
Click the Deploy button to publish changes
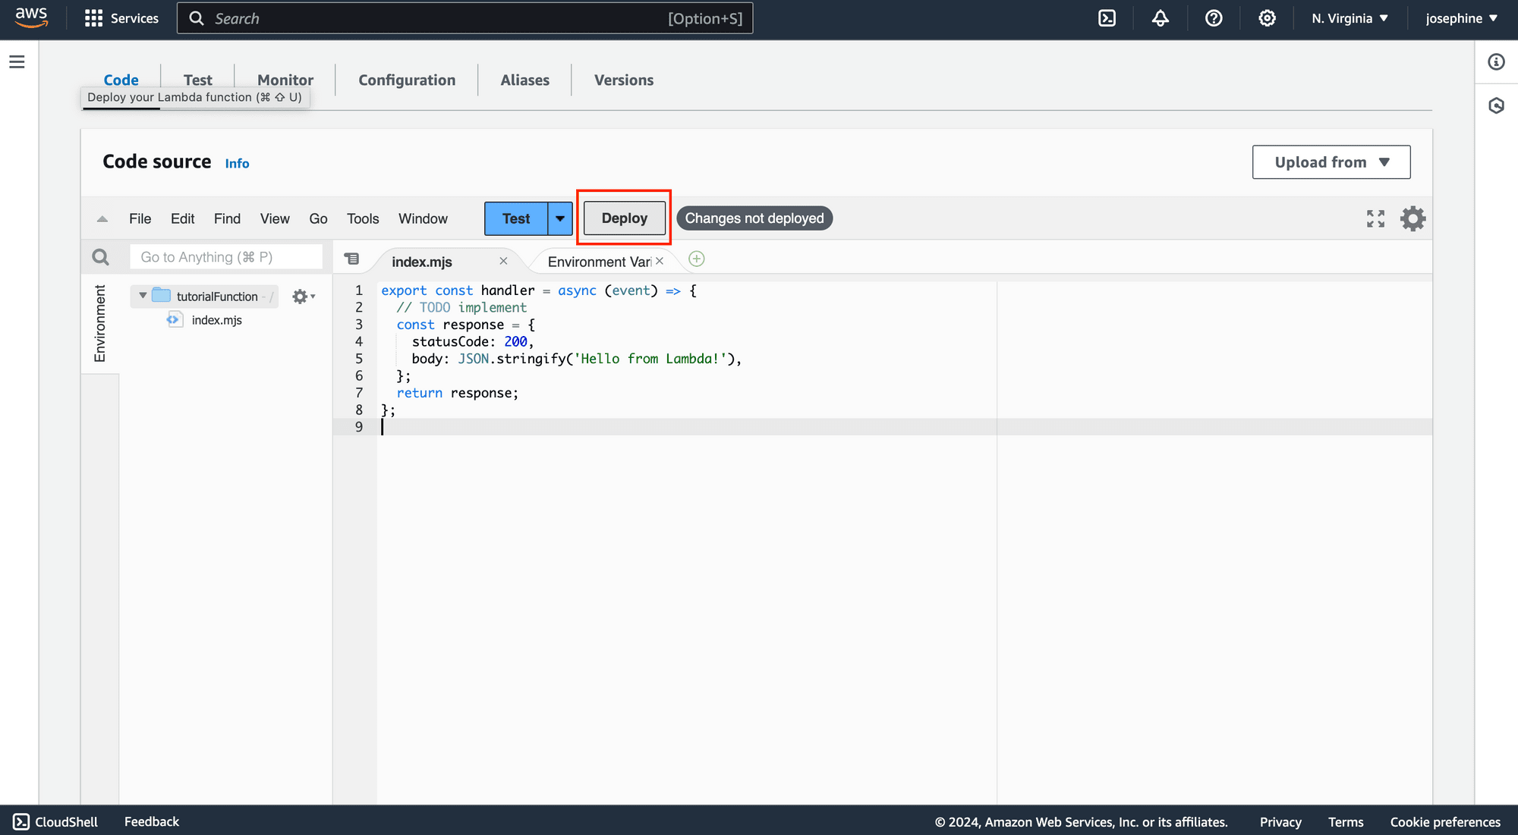pyautogui.click(x=624, y=218)
